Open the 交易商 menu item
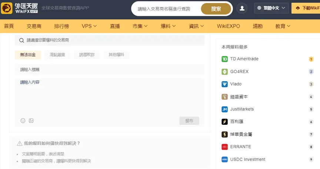 (34, 26)
